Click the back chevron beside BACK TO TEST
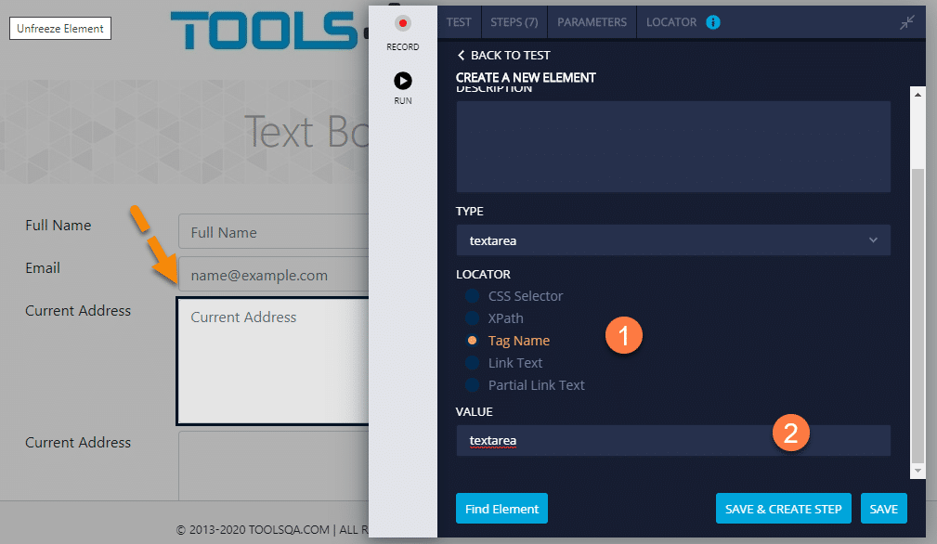This screenshot has width=937, height=544. [x=462, y=55]
